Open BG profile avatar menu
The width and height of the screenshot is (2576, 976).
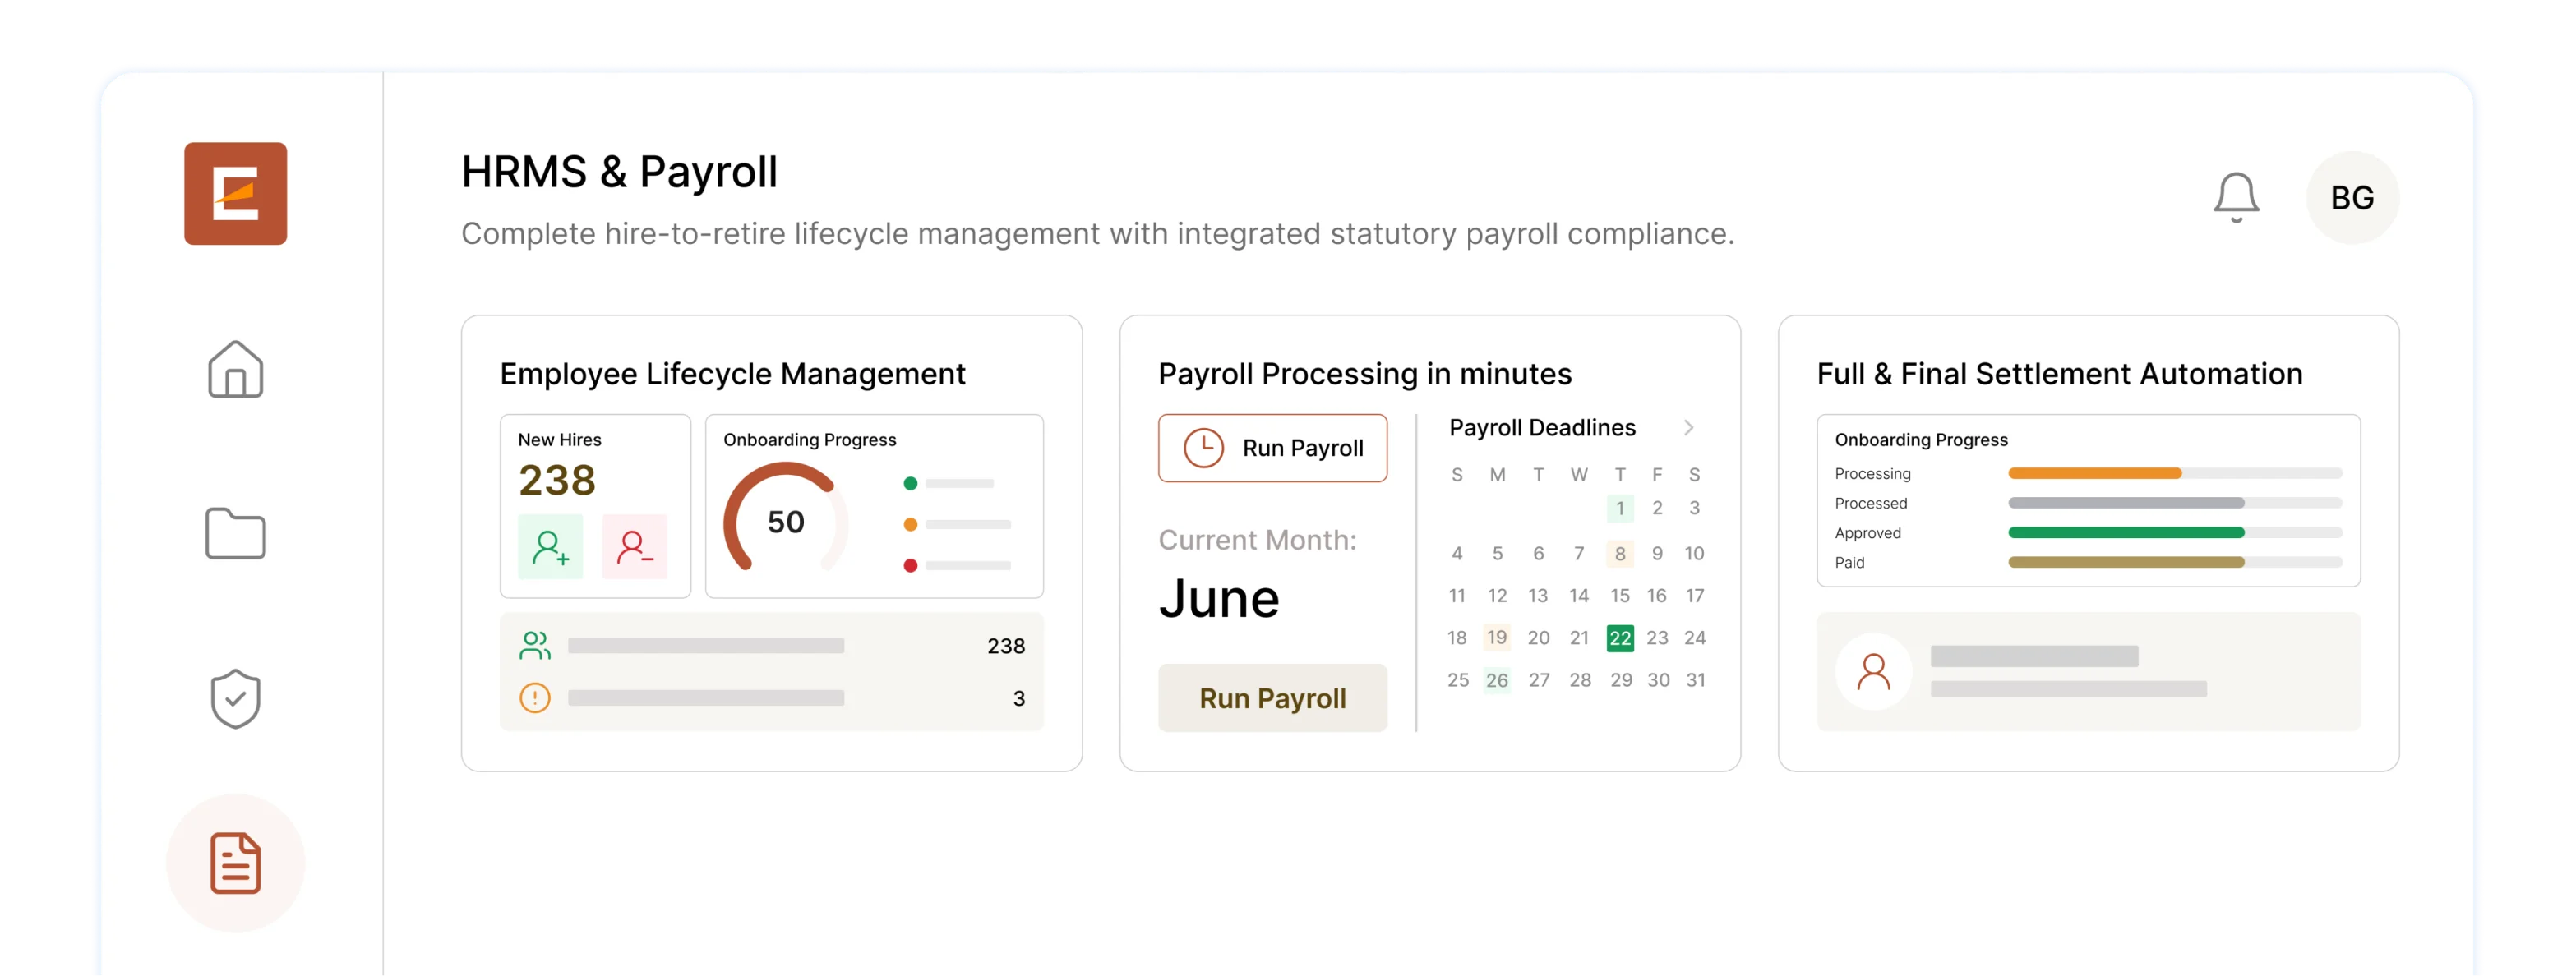(2352, 197)
